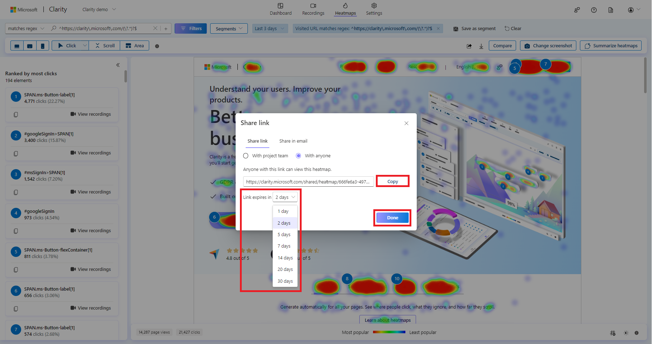652x344 pixels.
Task: Click Save as segment
Action: click(474, 29)
